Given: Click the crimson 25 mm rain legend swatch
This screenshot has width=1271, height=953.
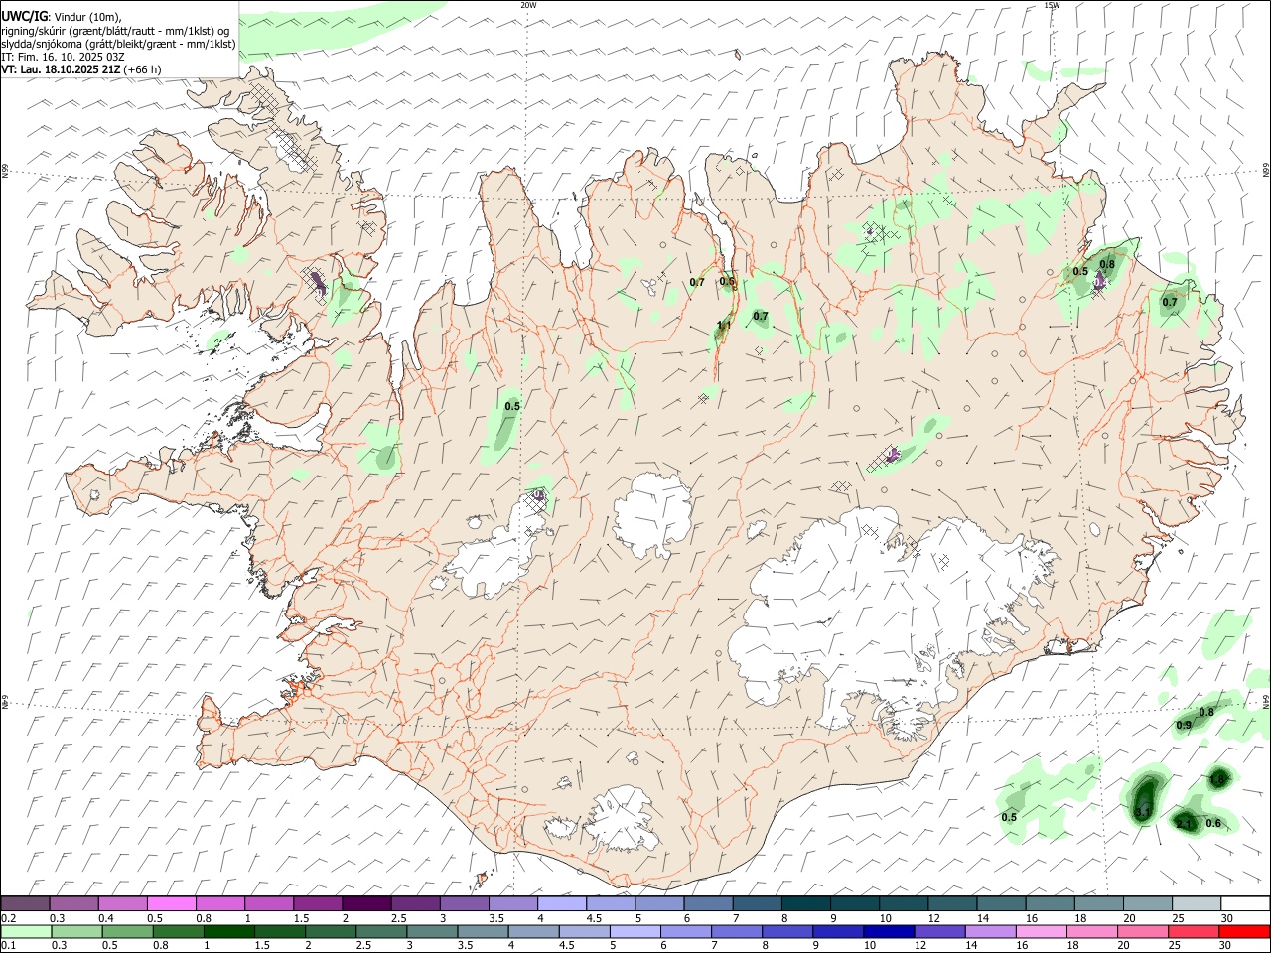Looking at the screenshot, I should pos(1195,931).
